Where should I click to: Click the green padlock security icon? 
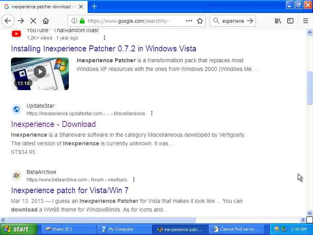click(x=82, y=21)
